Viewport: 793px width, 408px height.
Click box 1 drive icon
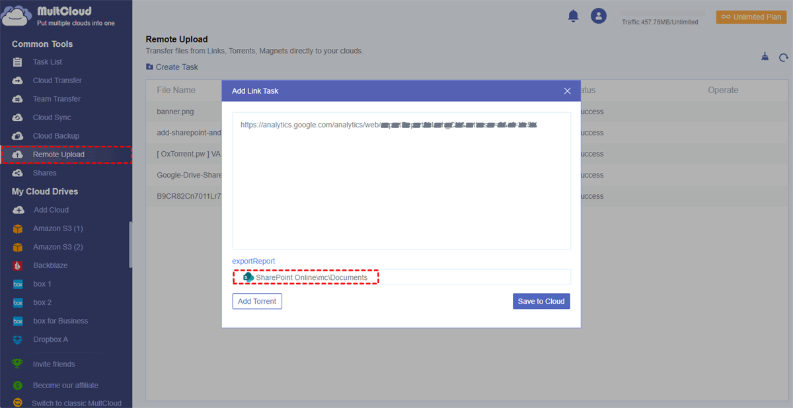click(x=18, y=284)
